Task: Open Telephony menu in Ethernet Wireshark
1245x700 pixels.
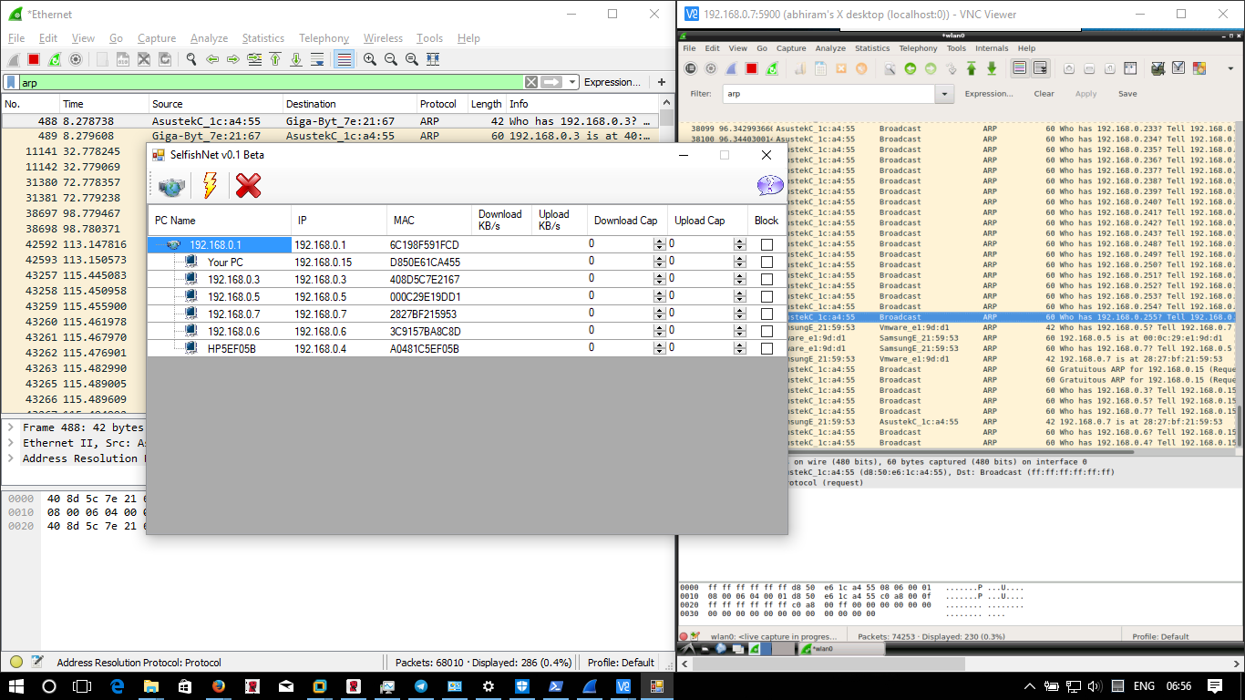Action: click(x=324, y=38)
